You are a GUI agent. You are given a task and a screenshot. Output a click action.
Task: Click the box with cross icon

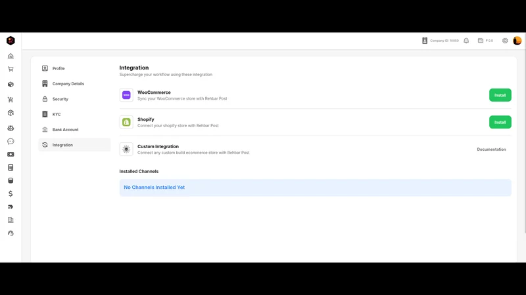point(11,113)
